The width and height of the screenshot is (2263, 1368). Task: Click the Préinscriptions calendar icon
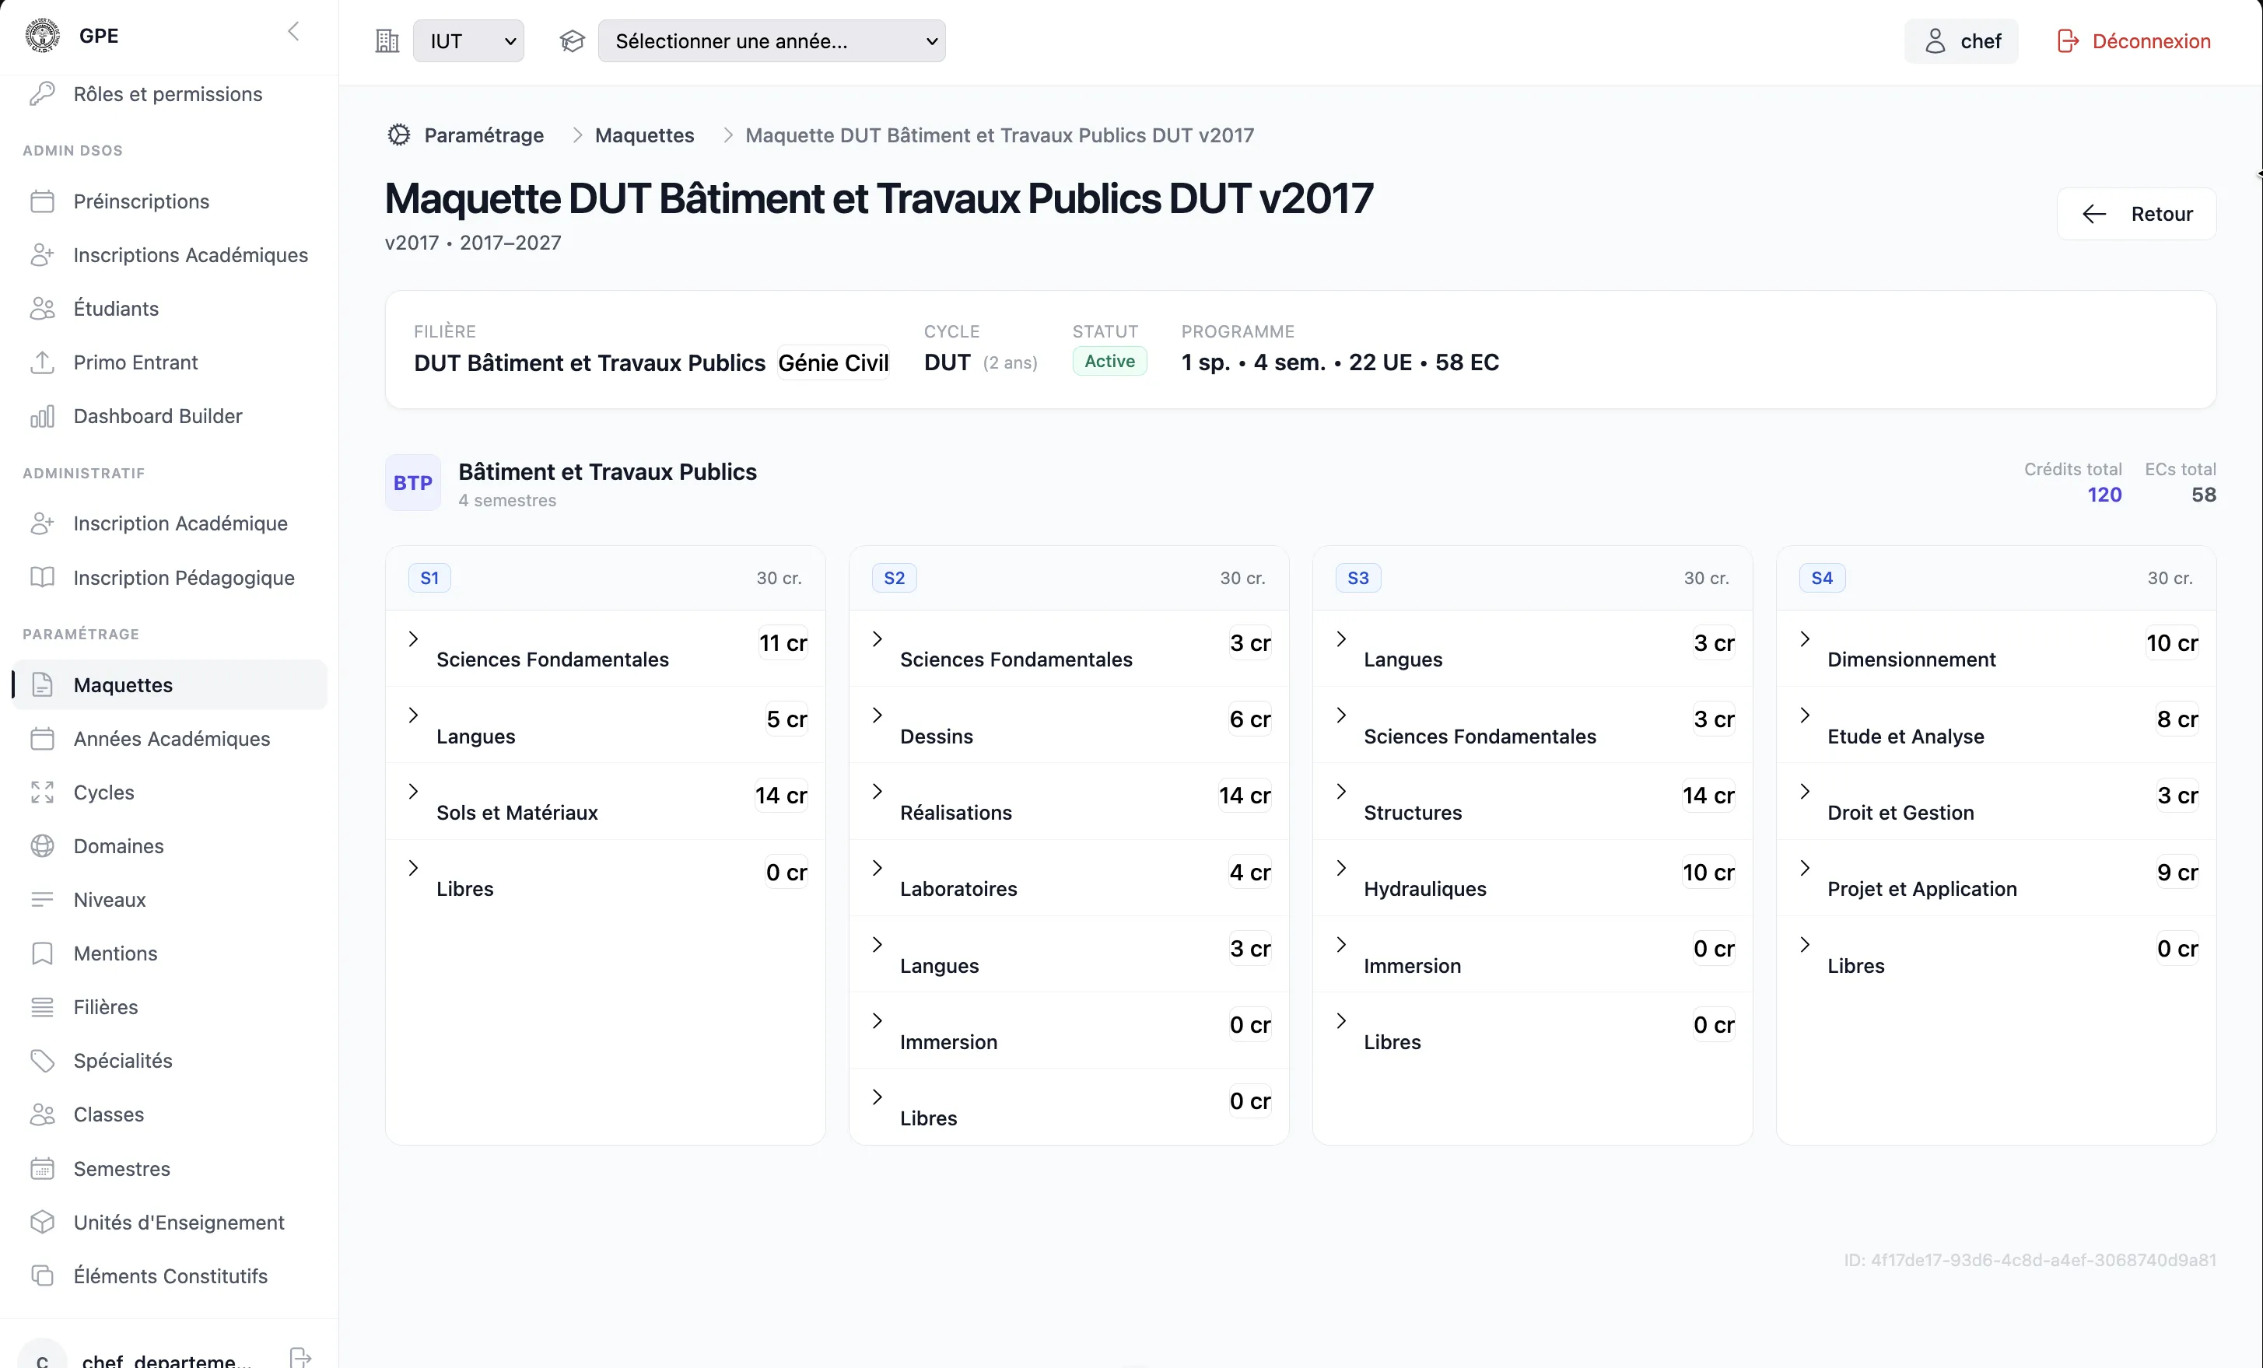[x=42, y=201]
